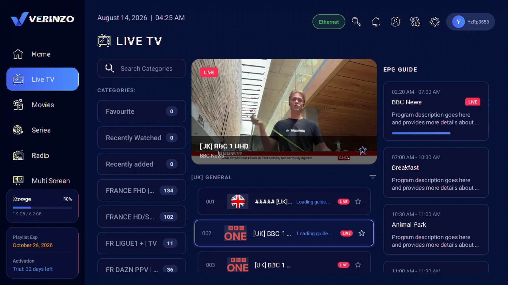Click the Favourite count badge 0
The height and width of the screenshot is (285, 508).
click(x=171, y=111)
